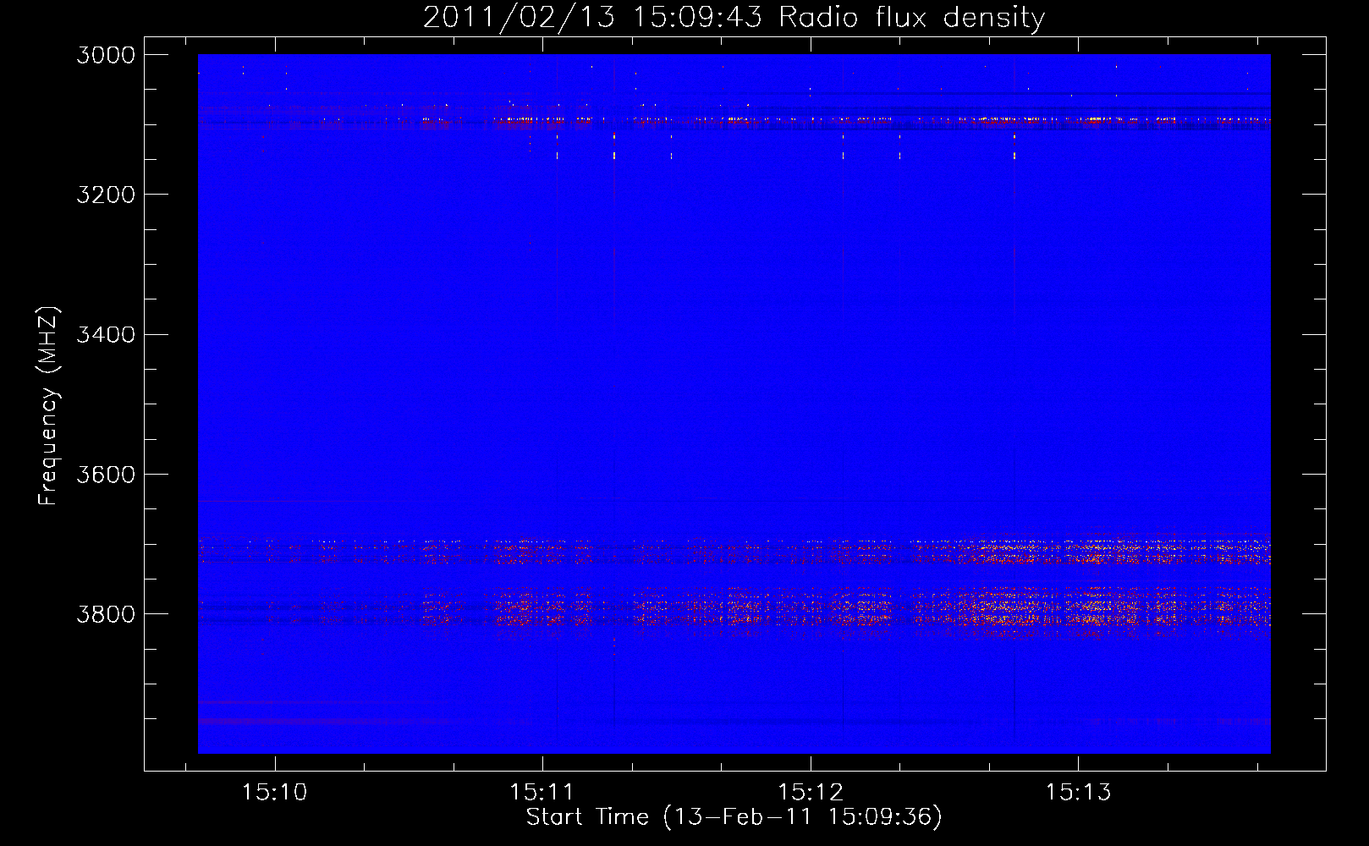This screenshot has height=846, width=1369.
Task: Click the plot title "2011/02/13 15:09:43 Radio flux density"
Action: [734, 17]
